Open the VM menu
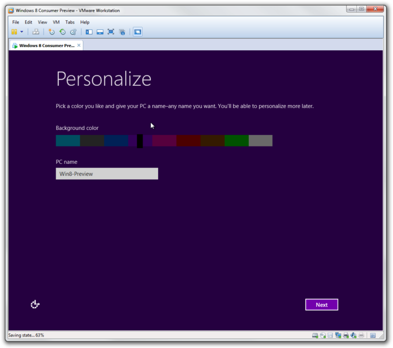 [56, 22]
